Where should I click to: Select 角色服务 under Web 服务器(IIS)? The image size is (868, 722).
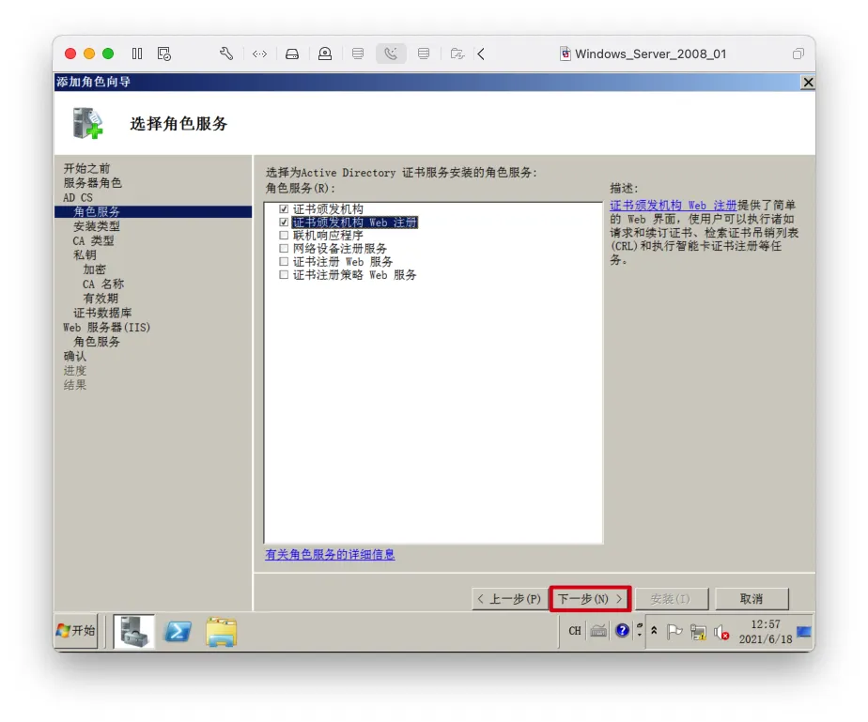pyautogui.click(x=97, y=342)
